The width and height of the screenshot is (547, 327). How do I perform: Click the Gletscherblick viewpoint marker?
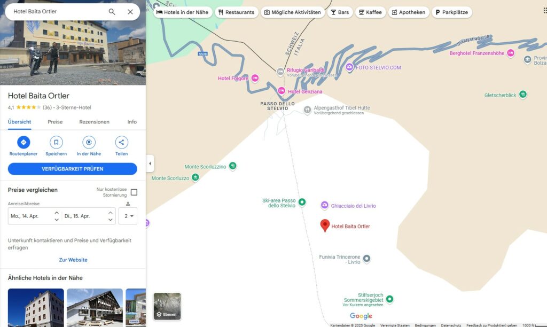coord(522,94)
